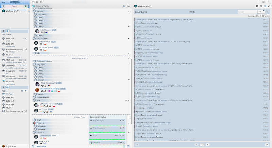Switch to the contacts list tab above Chat History
This screenshot has height=148, width=272.
tap(3, 31)
